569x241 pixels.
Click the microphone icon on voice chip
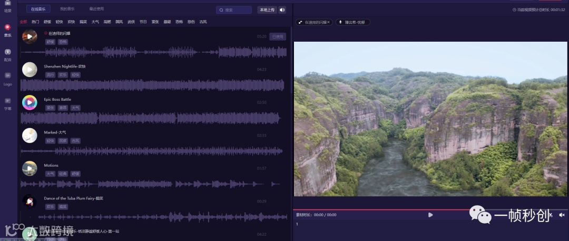coord(340,22)
